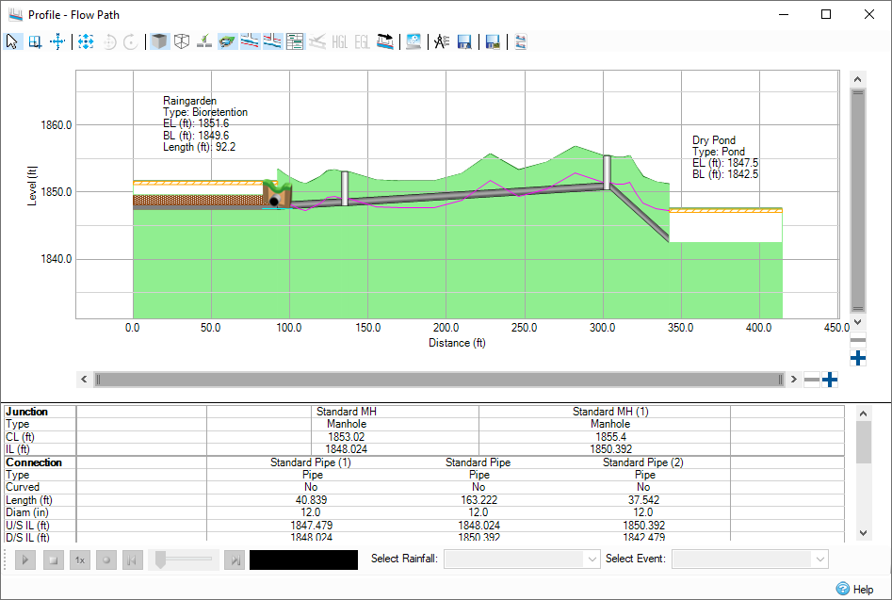This screenshot has height=600, width=892.
Task: Activate the zoom window tool
Action: (x=35, y=41)
